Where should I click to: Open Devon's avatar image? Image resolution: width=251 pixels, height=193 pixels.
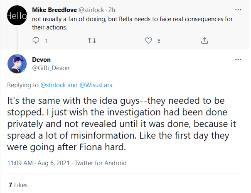[17, 64]
